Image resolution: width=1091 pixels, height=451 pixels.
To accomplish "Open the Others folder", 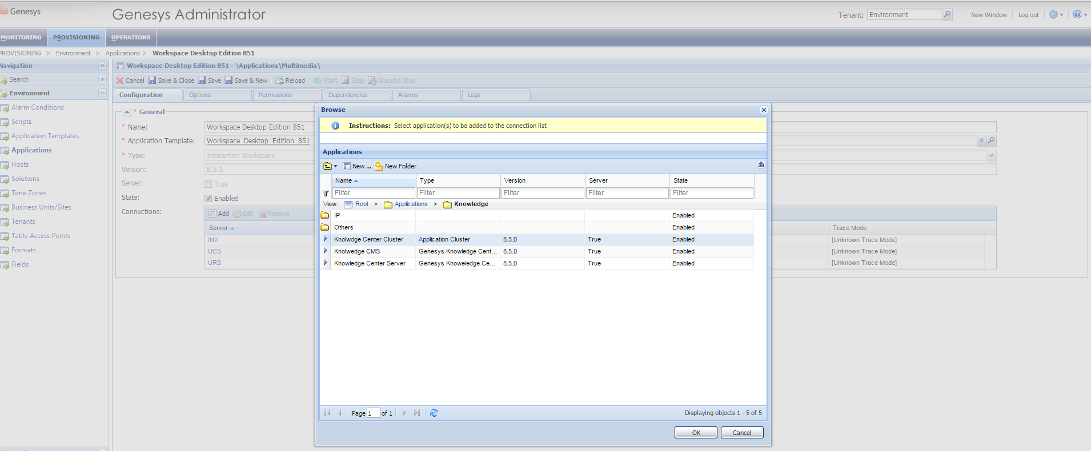I will coord(343,228).
